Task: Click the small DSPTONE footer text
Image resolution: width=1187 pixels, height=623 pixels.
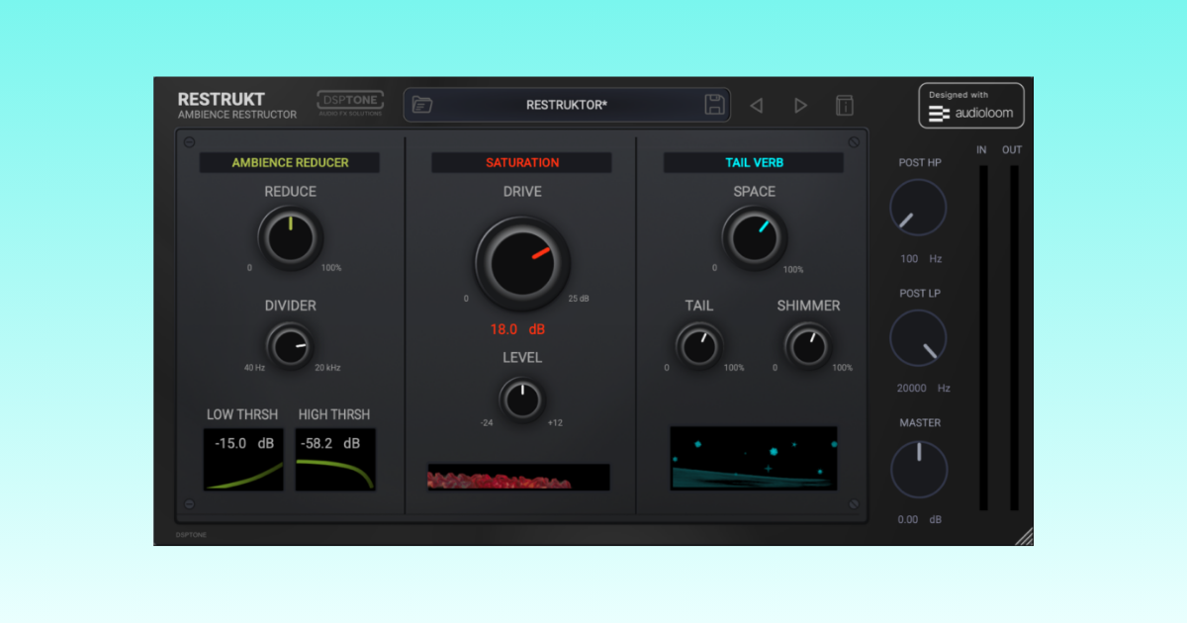Action: [x=192, y=535]
